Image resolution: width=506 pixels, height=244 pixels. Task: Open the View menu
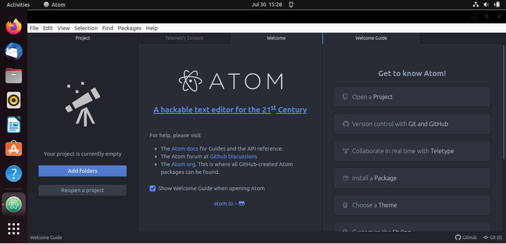tap(64, 28)
